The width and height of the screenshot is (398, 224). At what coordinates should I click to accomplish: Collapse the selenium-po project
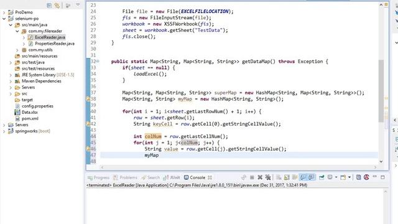[x=4, y=19]
